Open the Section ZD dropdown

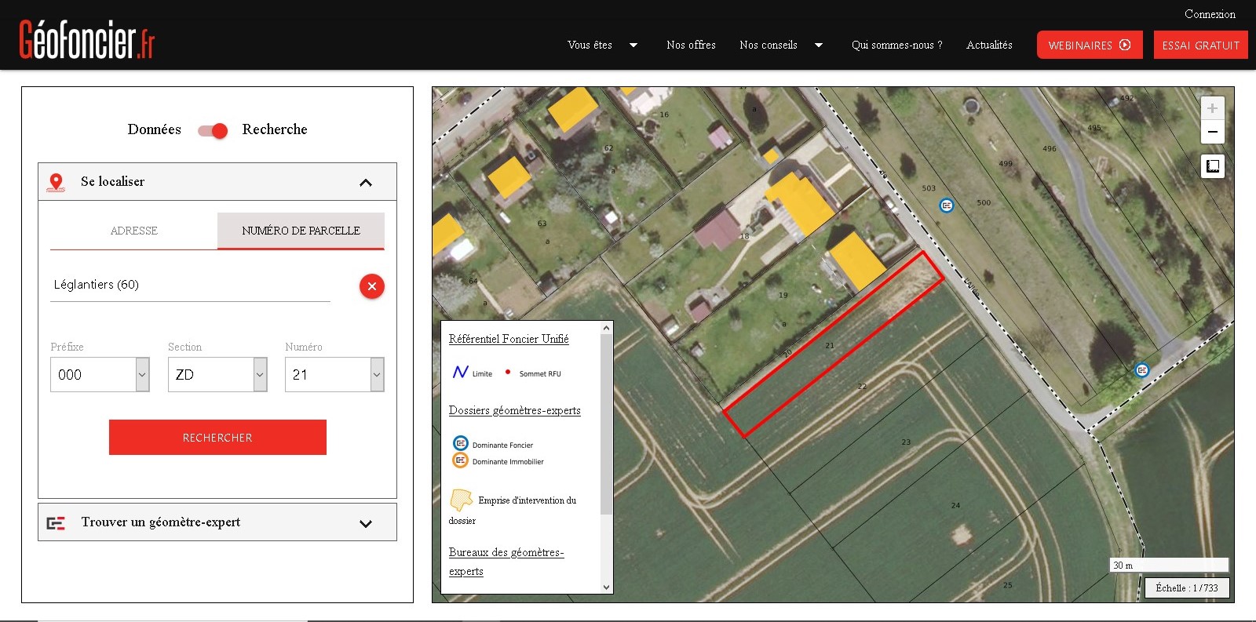(x=260, y=375)
